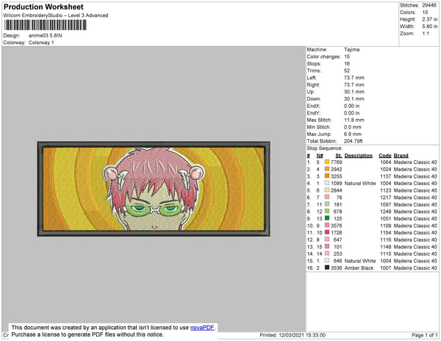Click the Natural White swatch in stop 4

click(x=327, y=183)
